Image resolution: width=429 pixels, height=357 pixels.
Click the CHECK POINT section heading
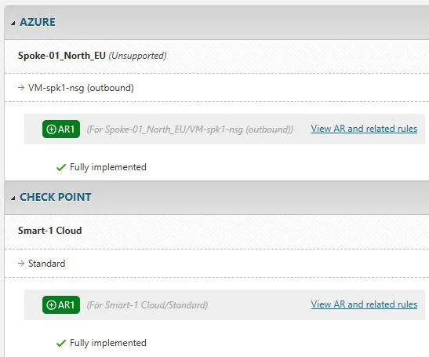tap(56, 197)
